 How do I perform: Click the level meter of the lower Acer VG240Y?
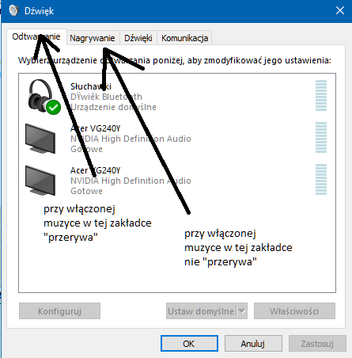[x=321, y=179]
